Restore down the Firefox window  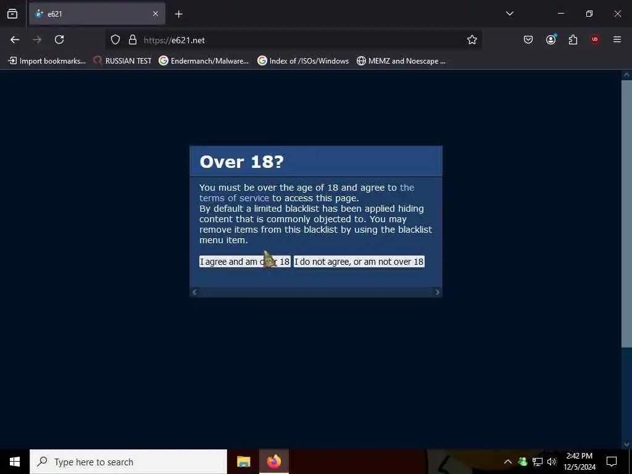coord(589,14)
